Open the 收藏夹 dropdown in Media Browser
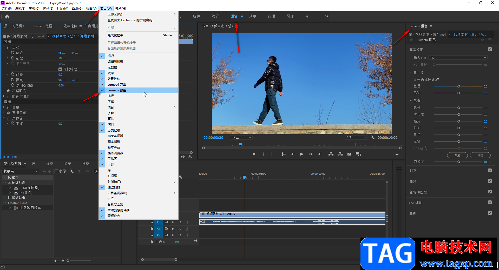Image resolution: width=499 pixels, height=270 pixels. click(21, 171)
